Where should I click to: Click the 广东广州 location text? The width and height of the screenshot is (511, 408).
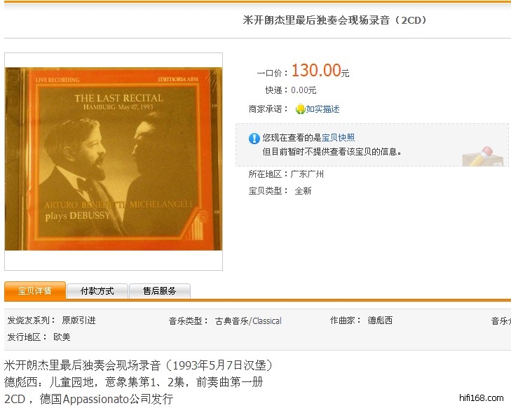coord(307,174)
